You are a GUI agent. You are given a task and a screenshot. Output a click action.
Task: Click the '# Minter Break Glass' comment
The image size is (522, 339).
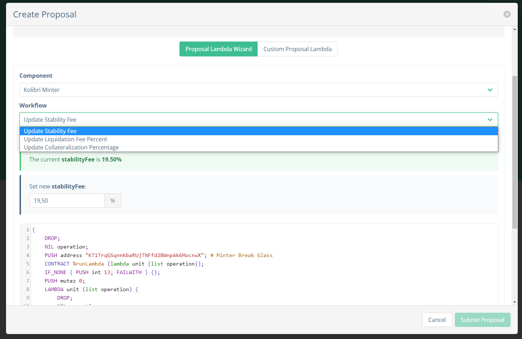pyautogui.click(x=241, y=255)
